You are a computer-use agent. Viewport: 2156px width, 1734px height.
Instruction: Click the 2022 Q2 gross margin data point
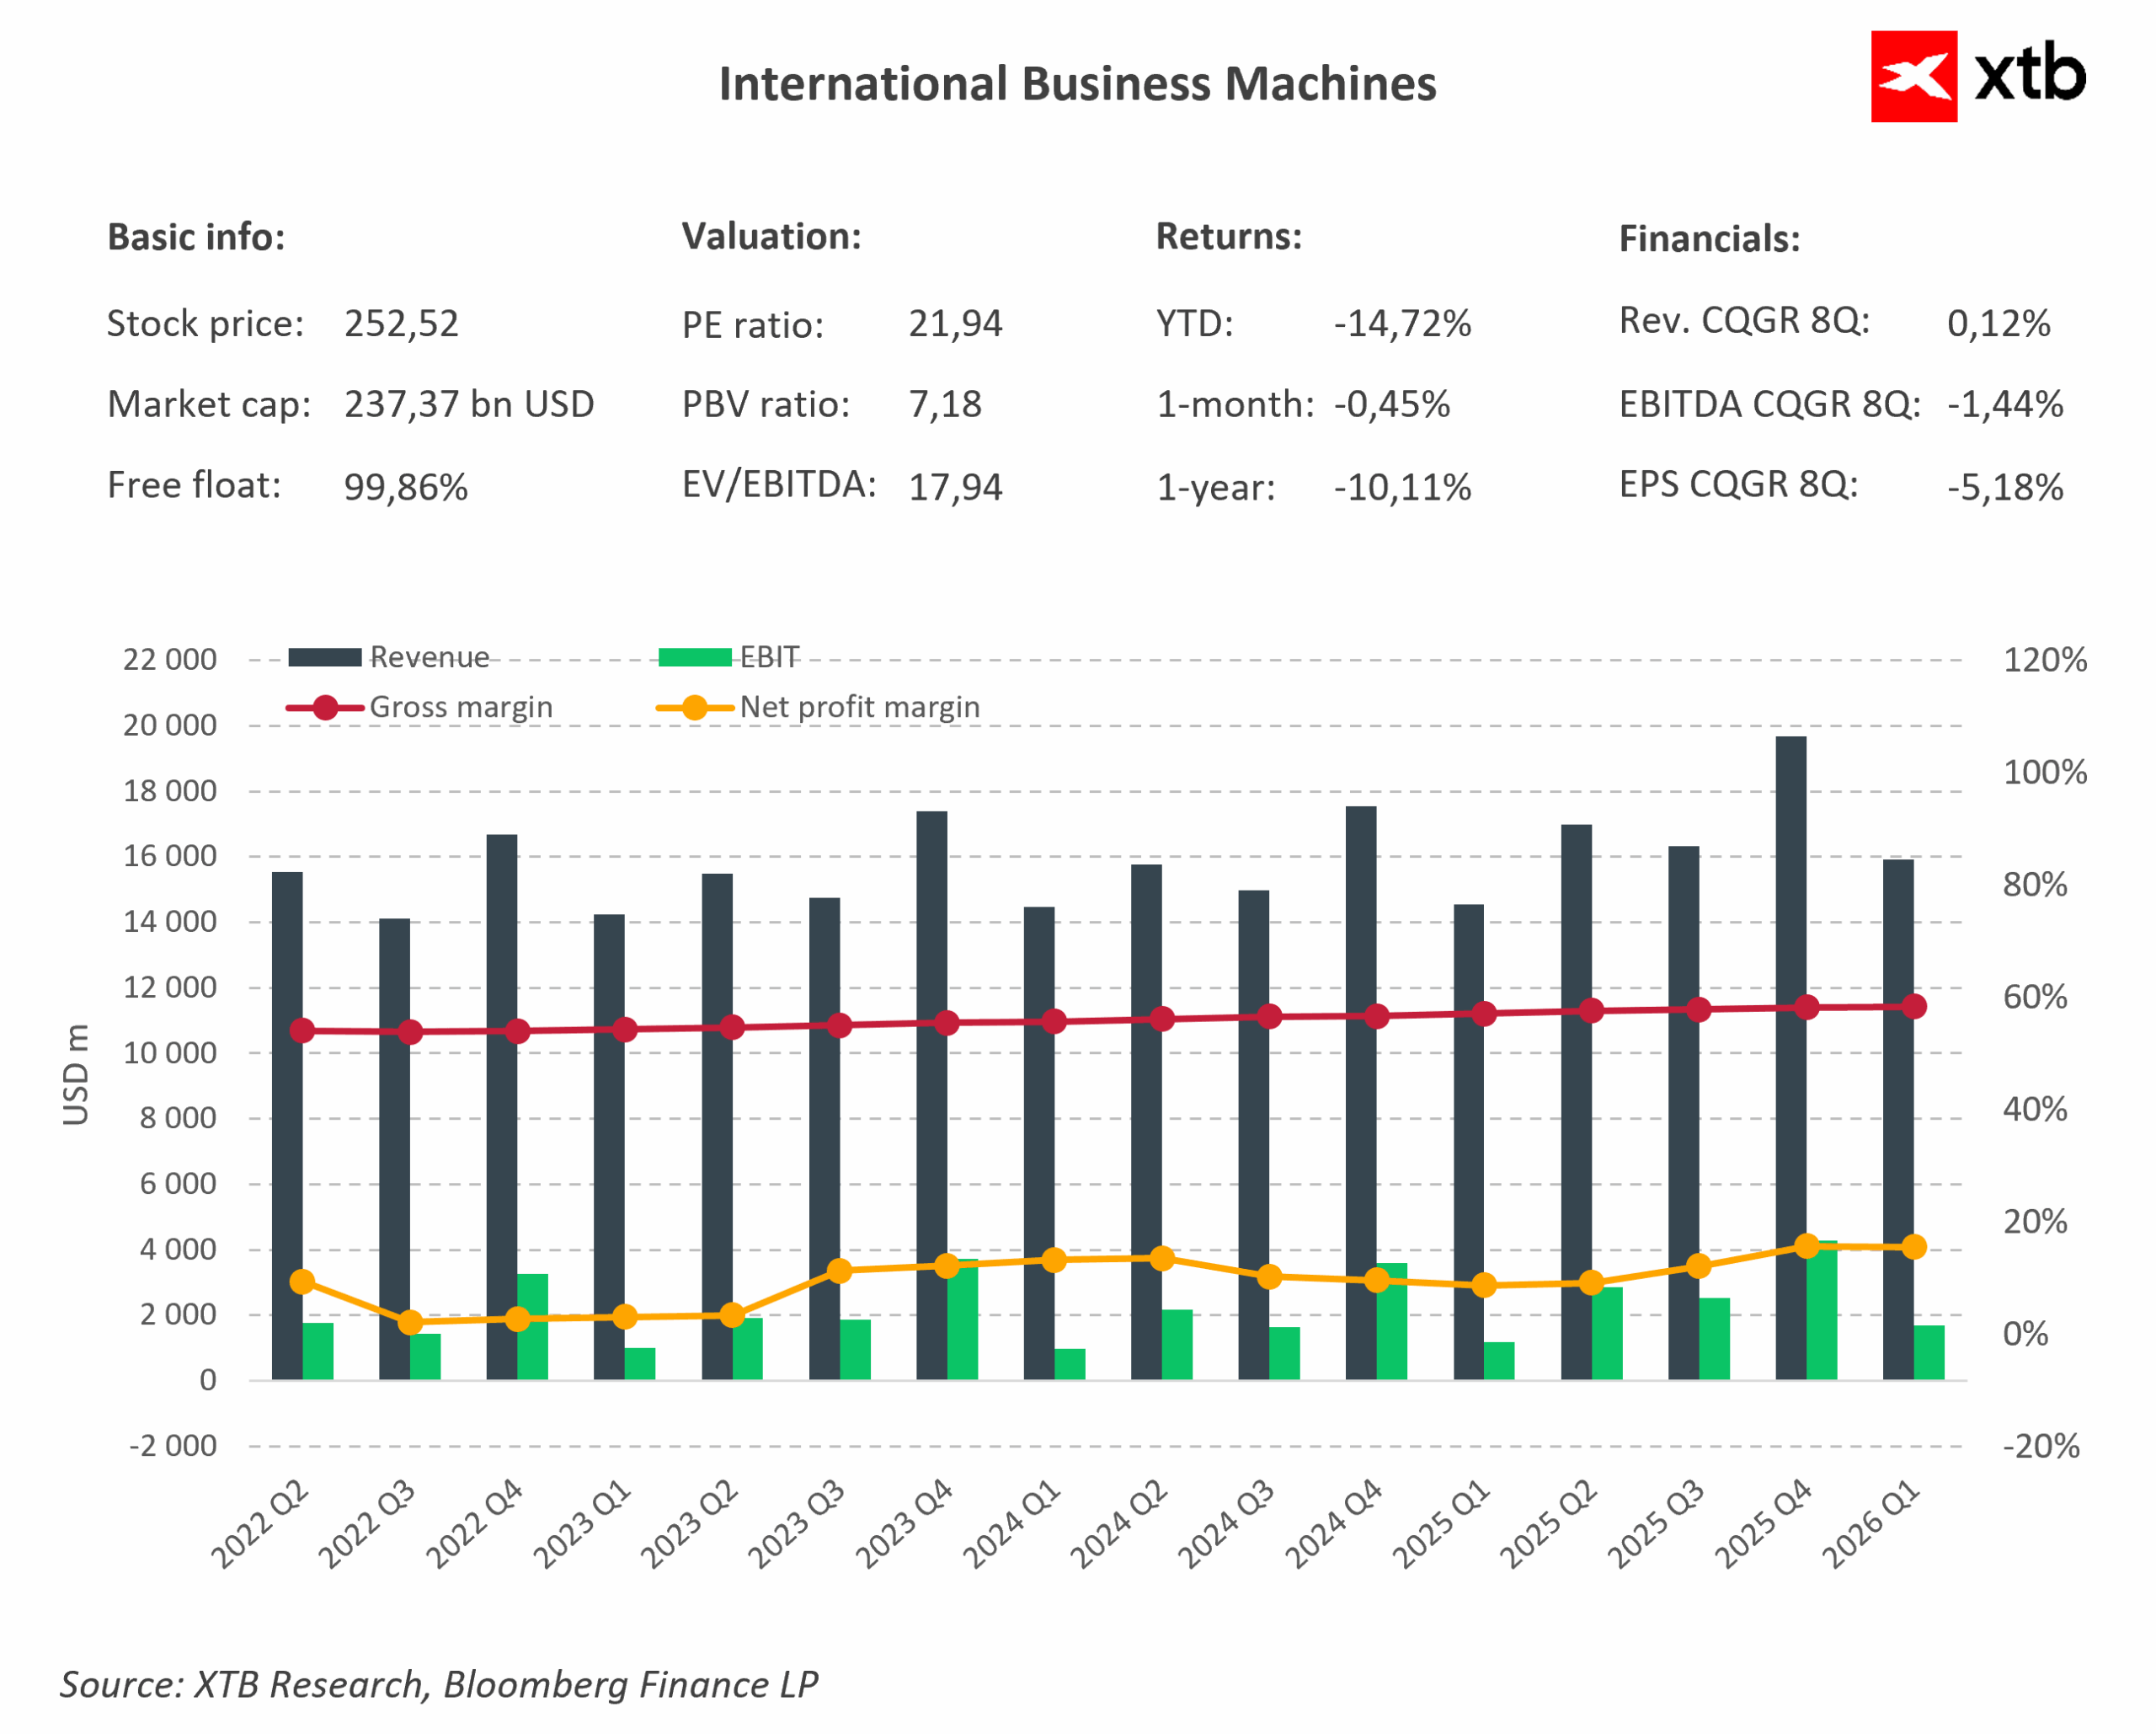(302, 1030)
